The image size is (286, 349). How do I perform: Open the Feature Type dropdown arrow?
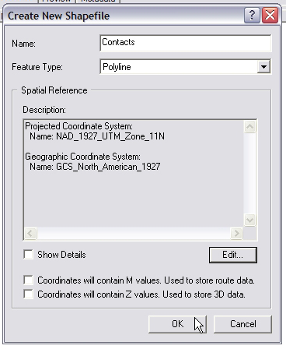[263, 67]
